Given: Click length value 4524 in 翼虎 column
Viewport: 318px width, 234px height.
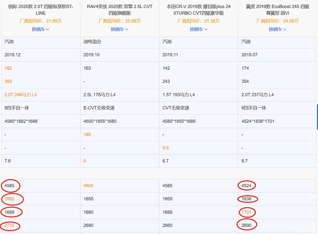Looking at the screenshot, I should (246, 186).
